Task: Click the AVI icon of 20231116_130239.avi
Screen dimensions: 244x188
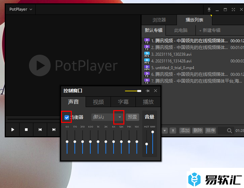Action: click(147, 54)
